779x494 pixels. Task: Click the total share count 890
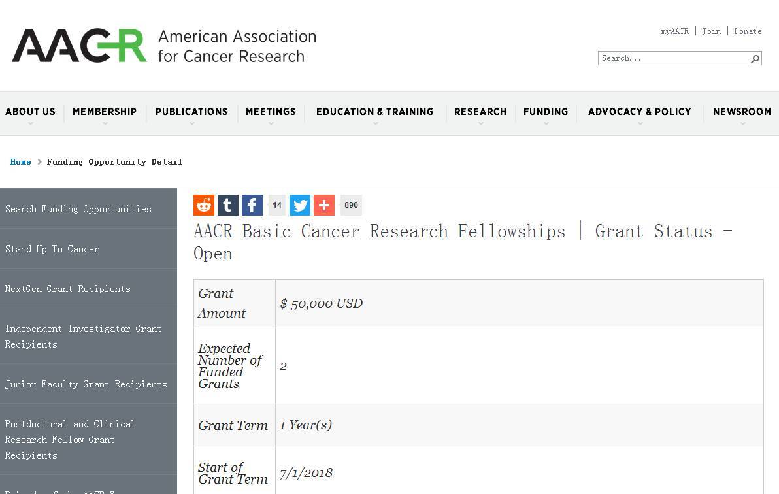[x=351, y=205]
